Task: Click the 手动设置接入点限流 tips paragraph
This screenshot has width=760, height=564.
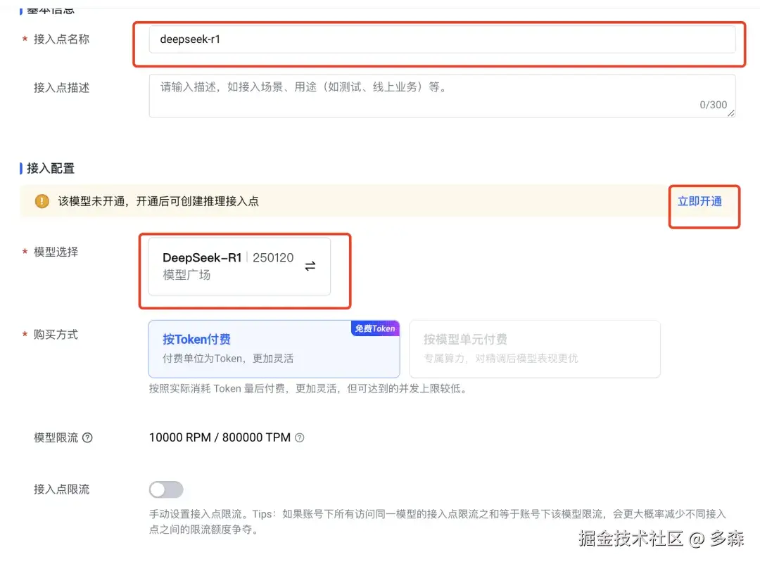Action: (438, 521)
